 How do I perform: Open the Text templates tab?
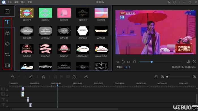[7, 22]
